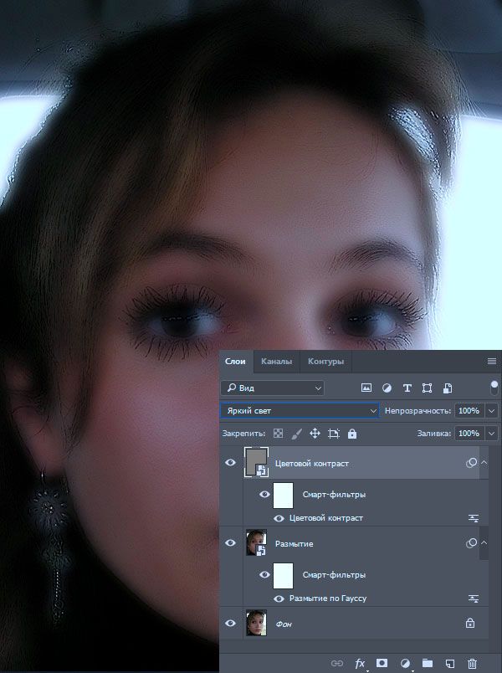Lock transparent pixels icon
Viewport: 502px width, 673px height.
click(x=278, y=434)
